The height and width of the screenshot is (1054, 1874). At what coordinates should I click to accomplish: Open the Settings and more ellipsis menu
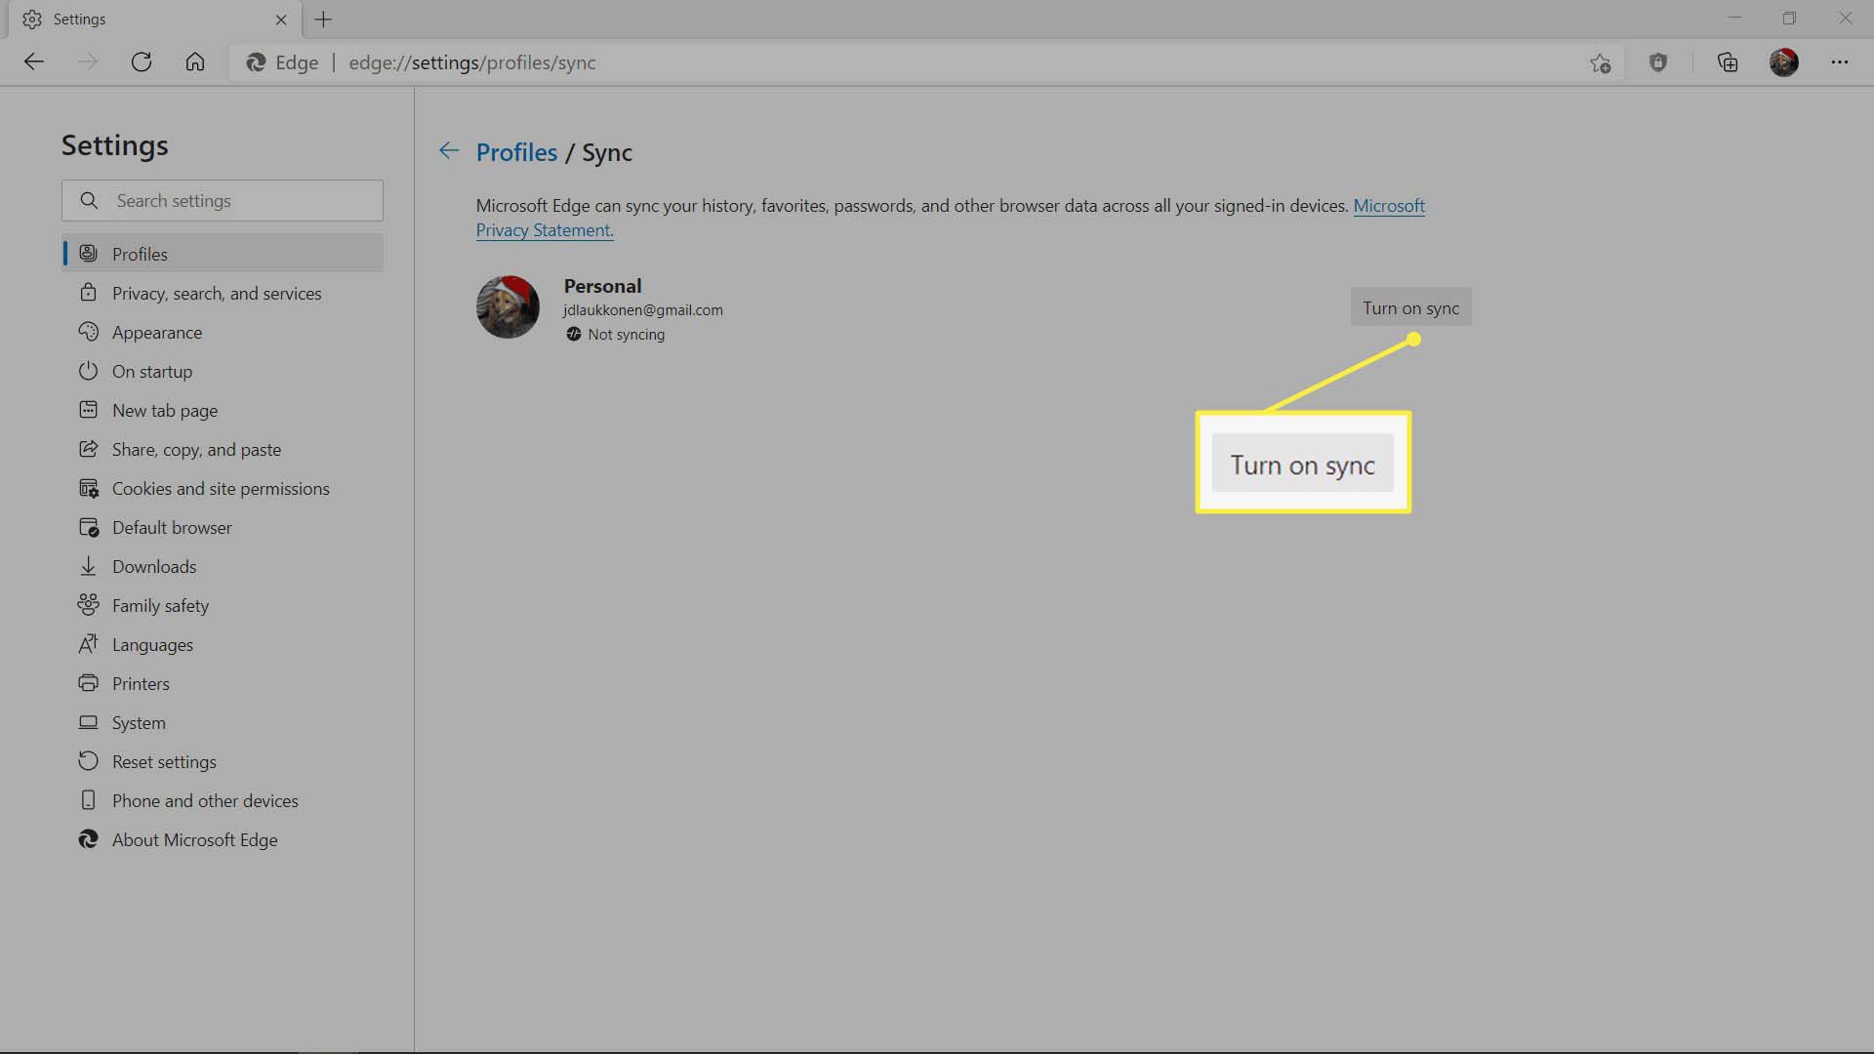click(x=1840, y=62)
